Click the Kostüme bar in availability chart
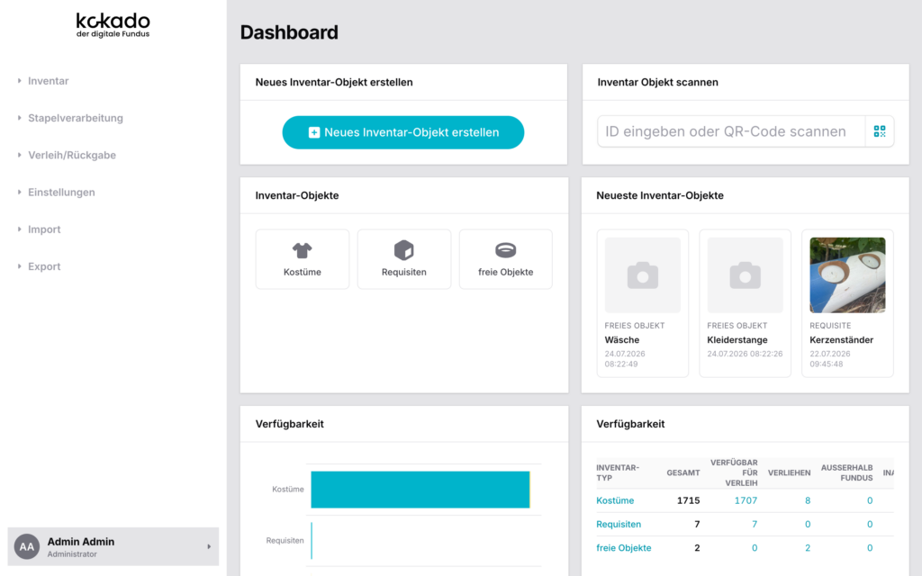Screen dimensions: 922x576 click(x=420, y=490)
